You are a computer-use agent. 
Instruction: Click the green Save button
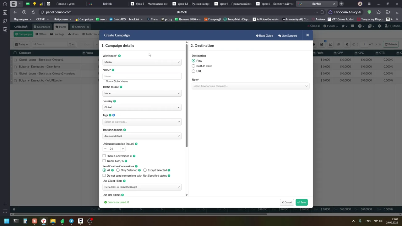click(x=301, y=202)
